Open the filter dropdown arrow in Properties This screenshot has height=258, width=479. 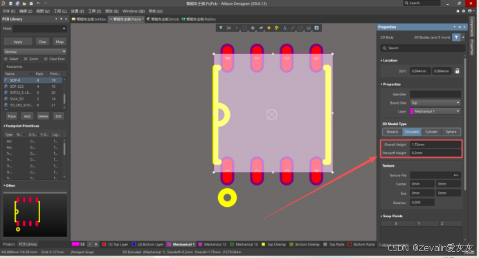[x=463, y=37]
